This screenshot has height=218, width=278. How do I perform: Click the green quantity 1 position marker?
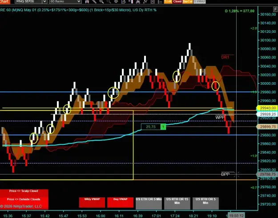(163, 127)
